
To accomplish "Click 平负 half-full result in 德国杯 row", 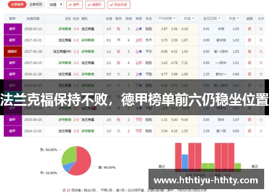I will tap(148, 51).
